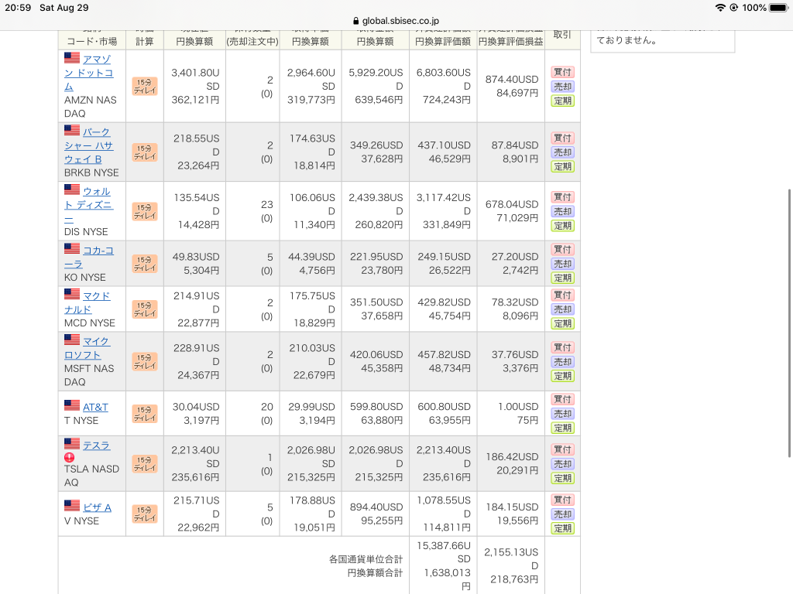This screenshot has height=594, width=793.
Task: Open the AT&T stock link
Action: coord(95,407)
